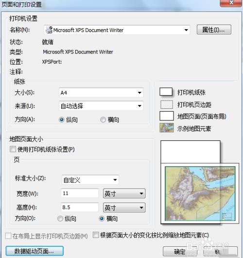
Task: Click the partially hidden cancel button
Action: [221, 251]
